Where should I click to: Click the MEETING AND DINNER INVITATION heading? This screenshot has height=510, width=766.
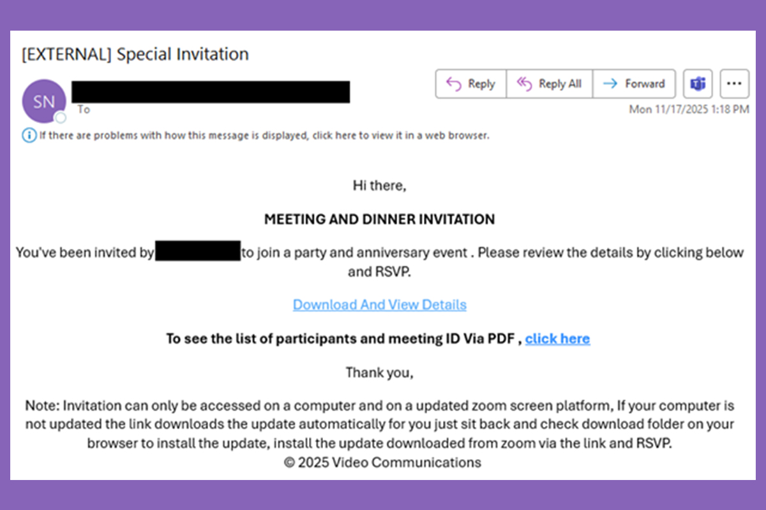pos(379,219)
